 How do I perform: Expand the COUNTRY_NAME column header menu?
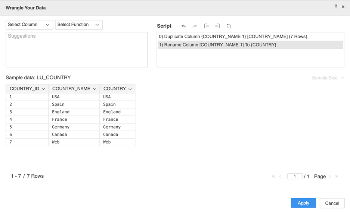pyautogui.click(x=95, y=89)
